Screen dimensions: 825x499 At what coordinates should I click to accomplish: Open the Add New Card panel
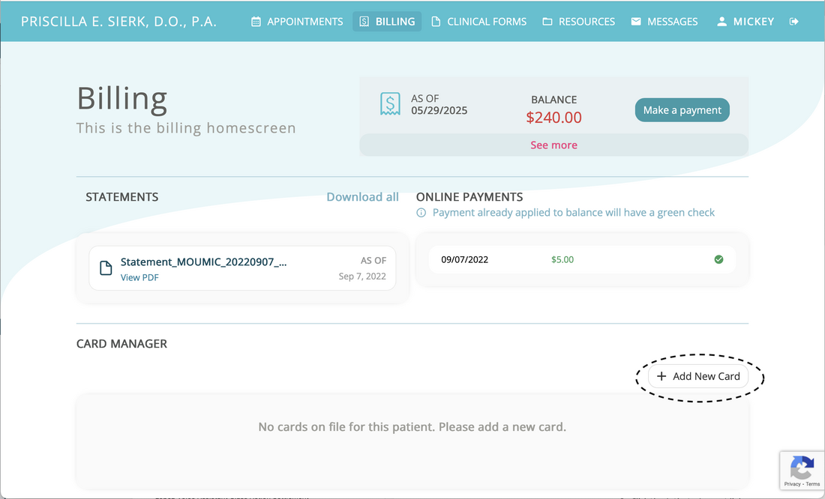click(699, 376)
